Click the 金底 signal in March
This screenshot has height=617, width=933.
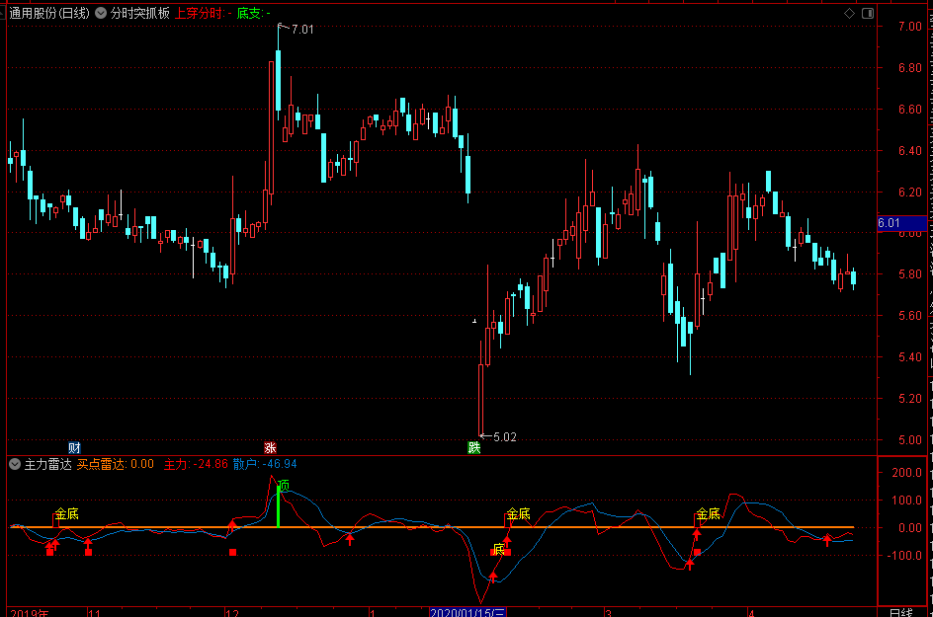click(708, 513)
